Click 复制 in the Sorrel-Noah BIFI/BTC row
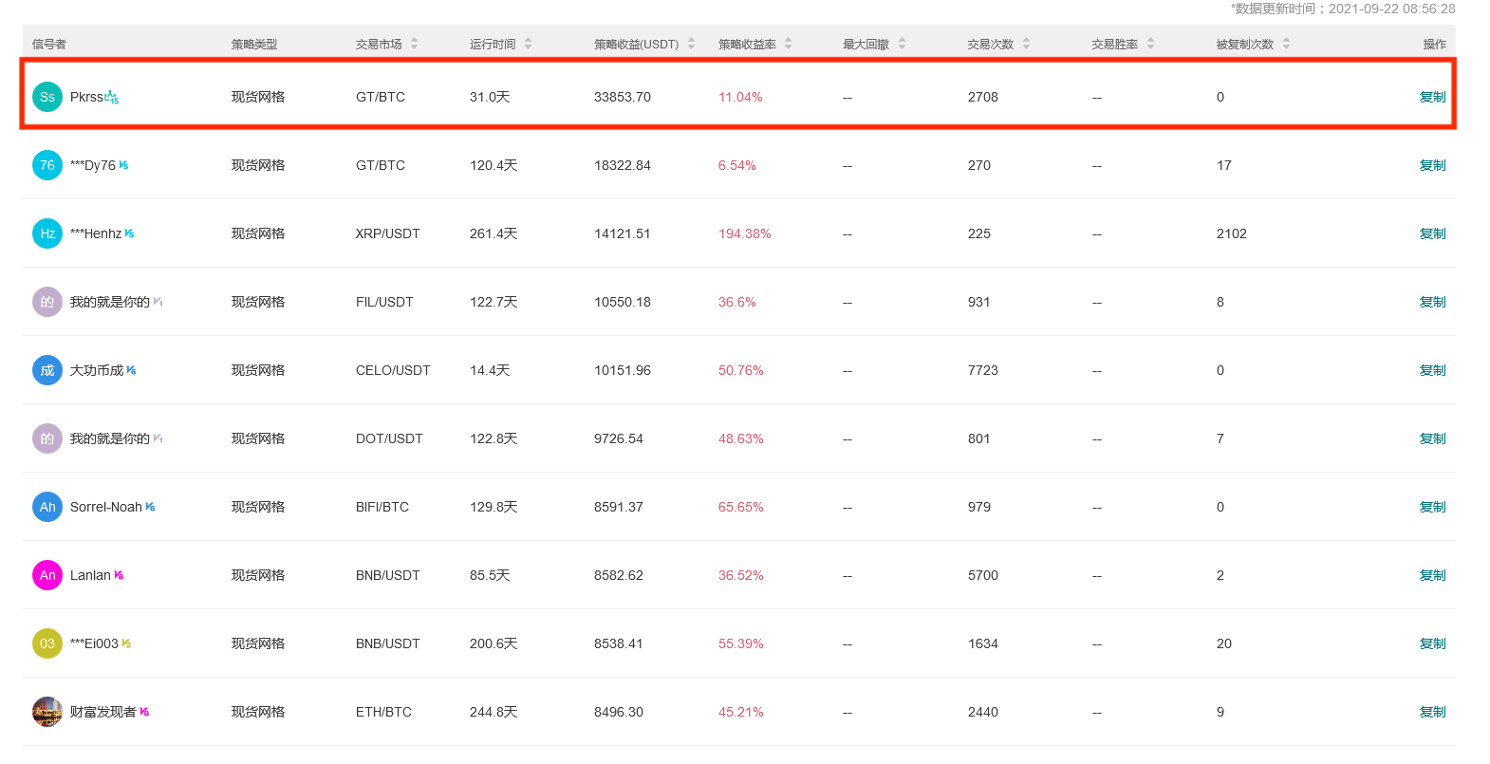The image size is (1490, 764). (1432, 507)
